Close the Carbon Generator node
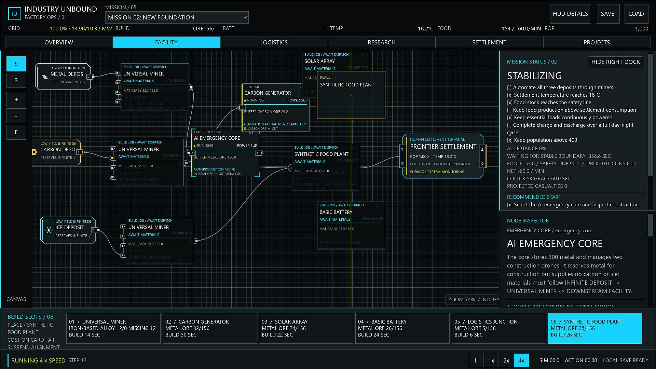The width and height of the screenshot is (656, 369). (300, 87)
